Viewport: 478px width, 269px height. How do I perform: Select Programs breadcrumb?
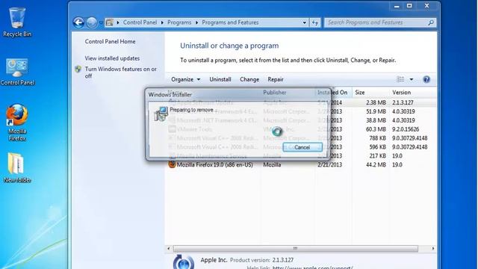point(179,22)
